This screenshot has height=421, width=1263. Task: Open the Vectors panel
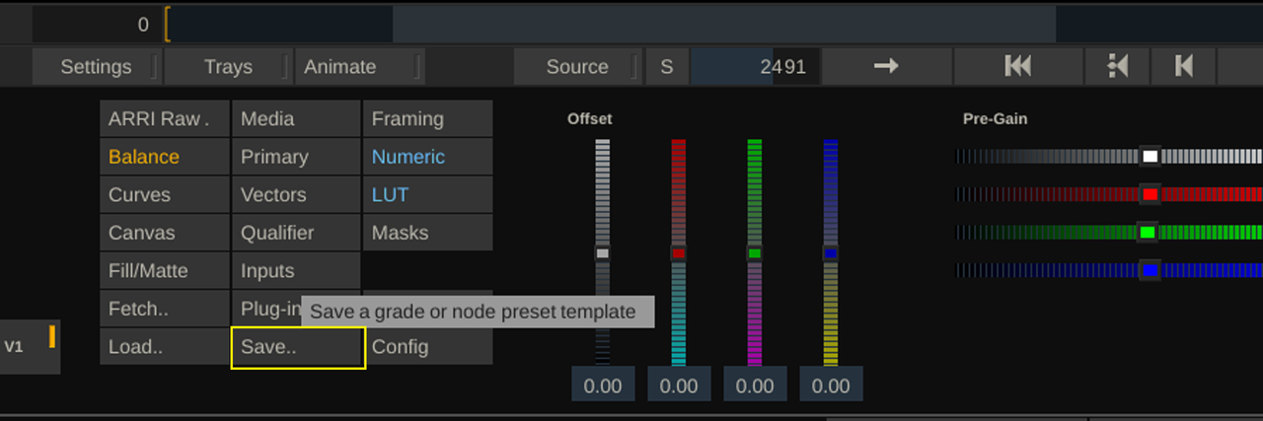pyautogui.click(x=297, y=195)
